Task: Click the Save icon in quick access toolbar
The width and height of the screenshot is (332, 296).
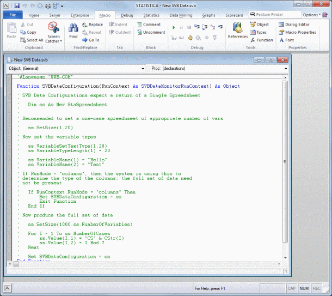Action: click(x=17, y=5)
